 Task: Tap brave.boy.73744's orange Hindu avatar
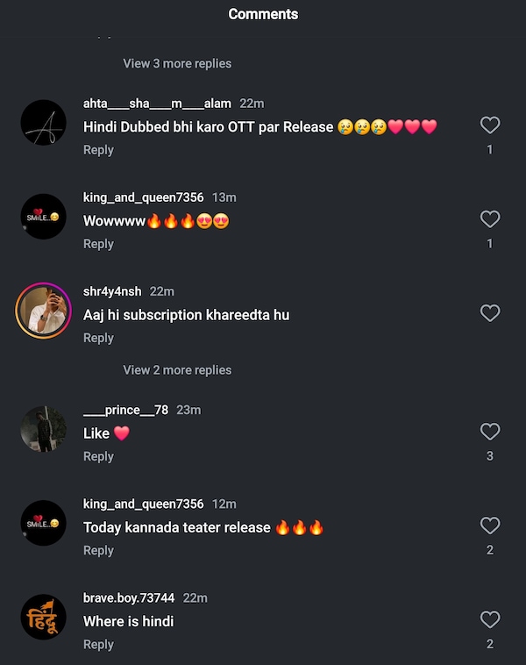coord(43,618)
